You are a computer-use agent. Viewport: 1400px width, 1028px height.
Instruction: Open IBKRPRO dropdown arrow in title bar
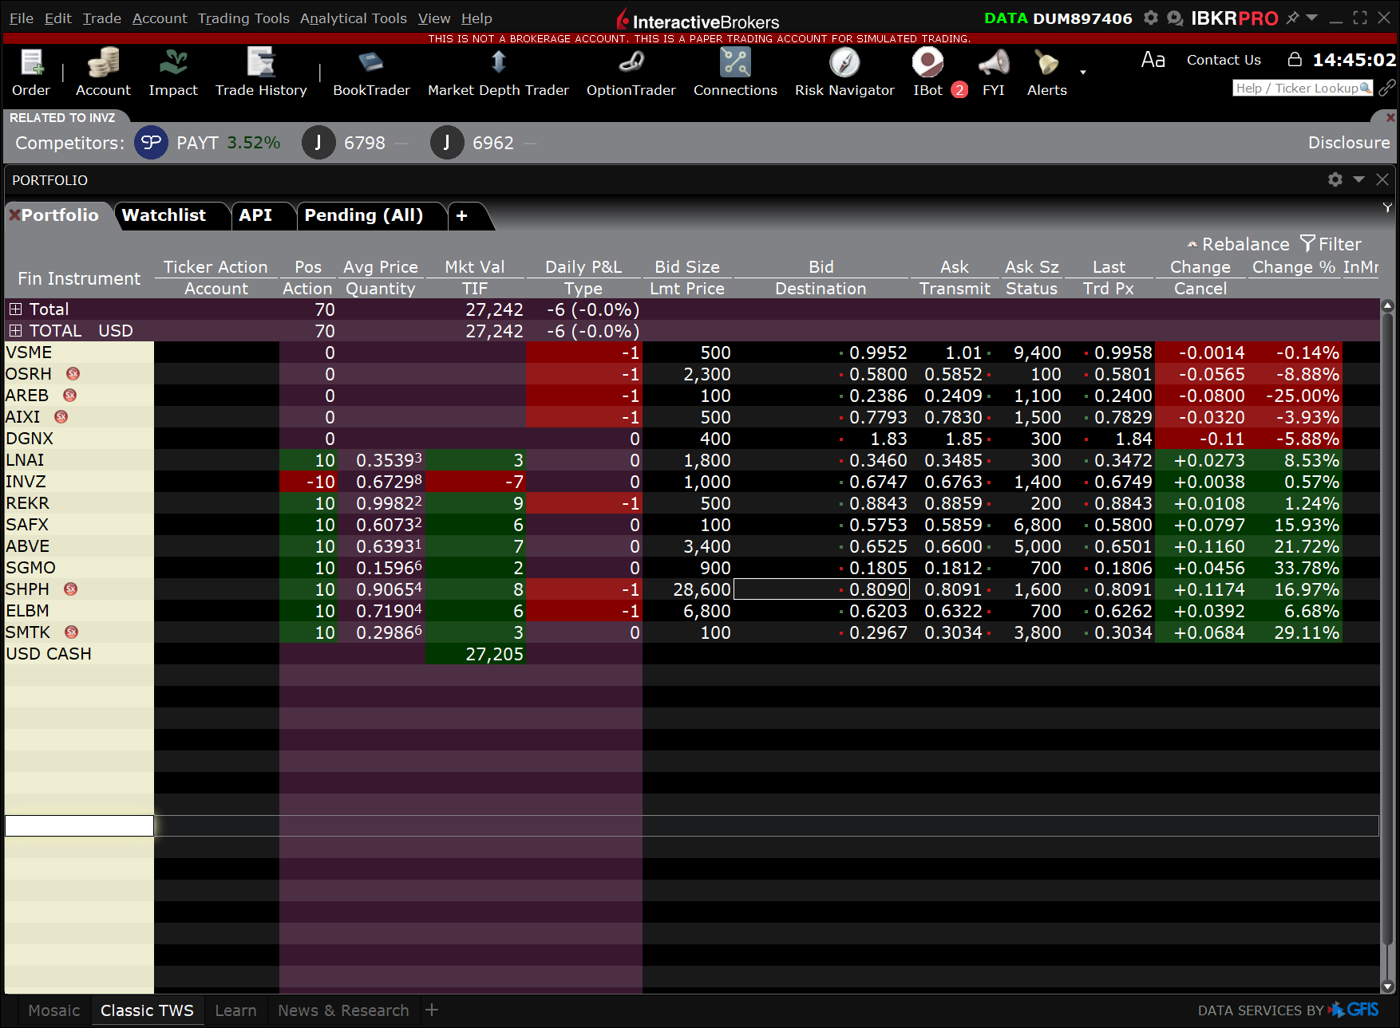point(1311,17)
